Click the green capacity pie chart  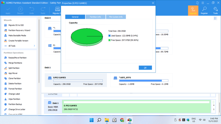[87, 37]
